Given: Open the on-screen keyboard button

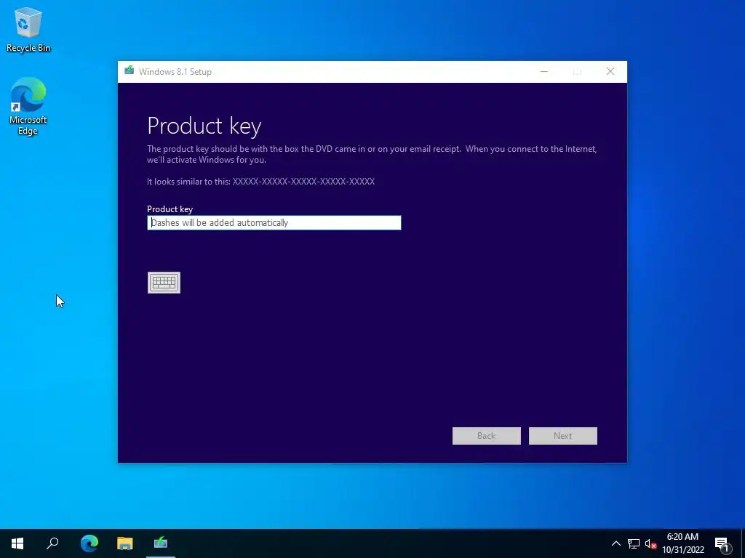Looking at the screenshot, I should [x=164, y=283].
